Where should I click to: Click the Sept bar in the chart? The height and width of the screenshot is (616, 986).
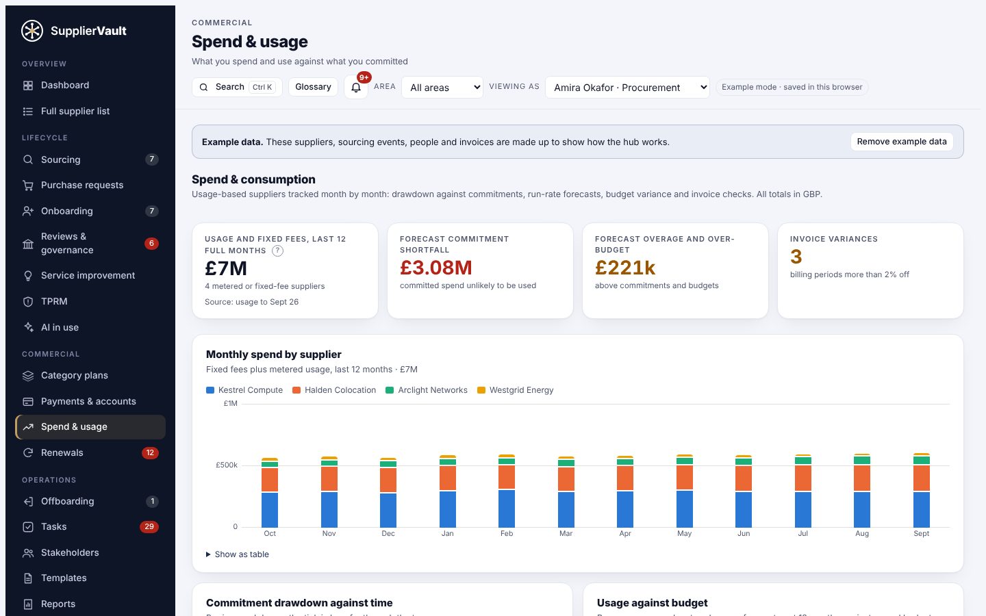click(922, 490)
